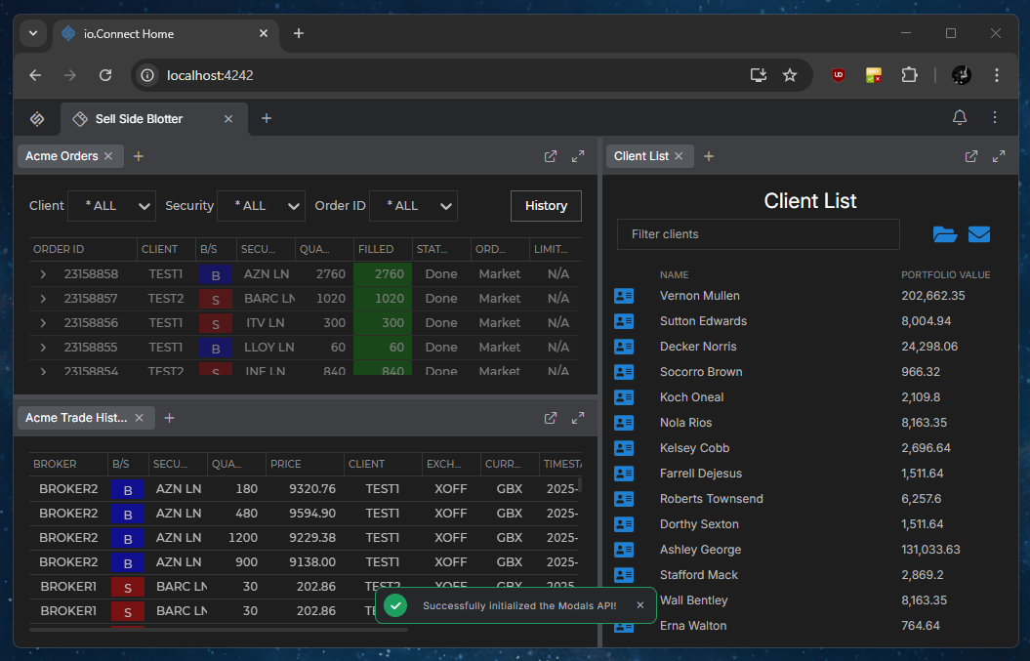
Task: Maximize the Acme Trade History panel
Action: click(x=578, y=418)
